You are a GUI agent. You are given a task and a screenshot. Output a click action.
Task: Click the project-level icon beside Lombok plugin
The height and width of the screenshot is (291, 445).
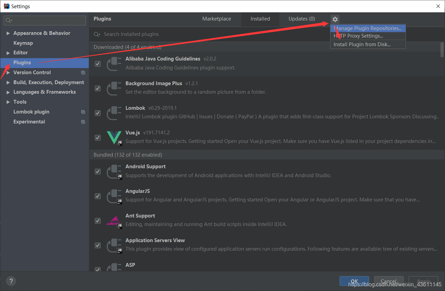[x=83, y=112]
